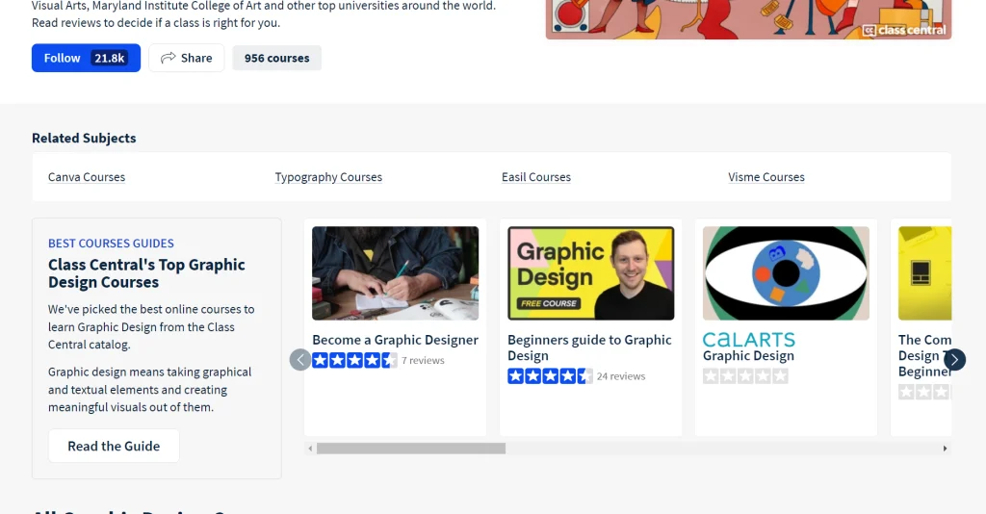Click the horizontal scrollbar thumb
986x514 pixels.
410,449
